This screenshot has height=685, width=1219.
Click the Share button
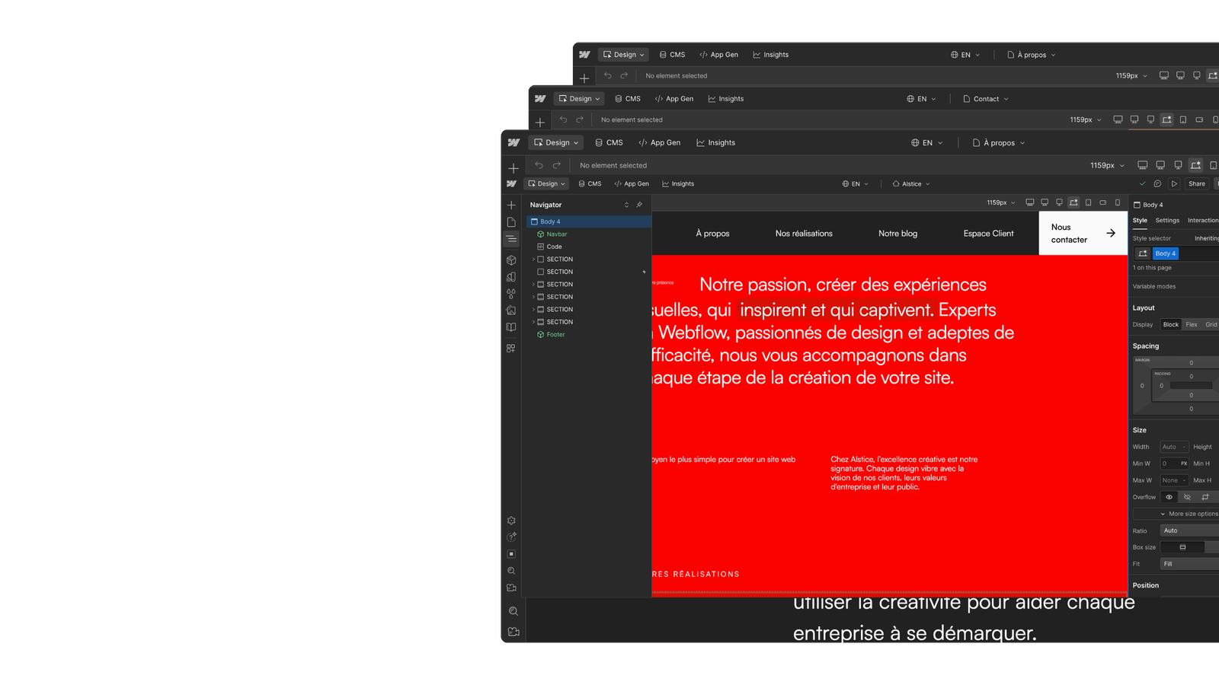point(1197,183)
